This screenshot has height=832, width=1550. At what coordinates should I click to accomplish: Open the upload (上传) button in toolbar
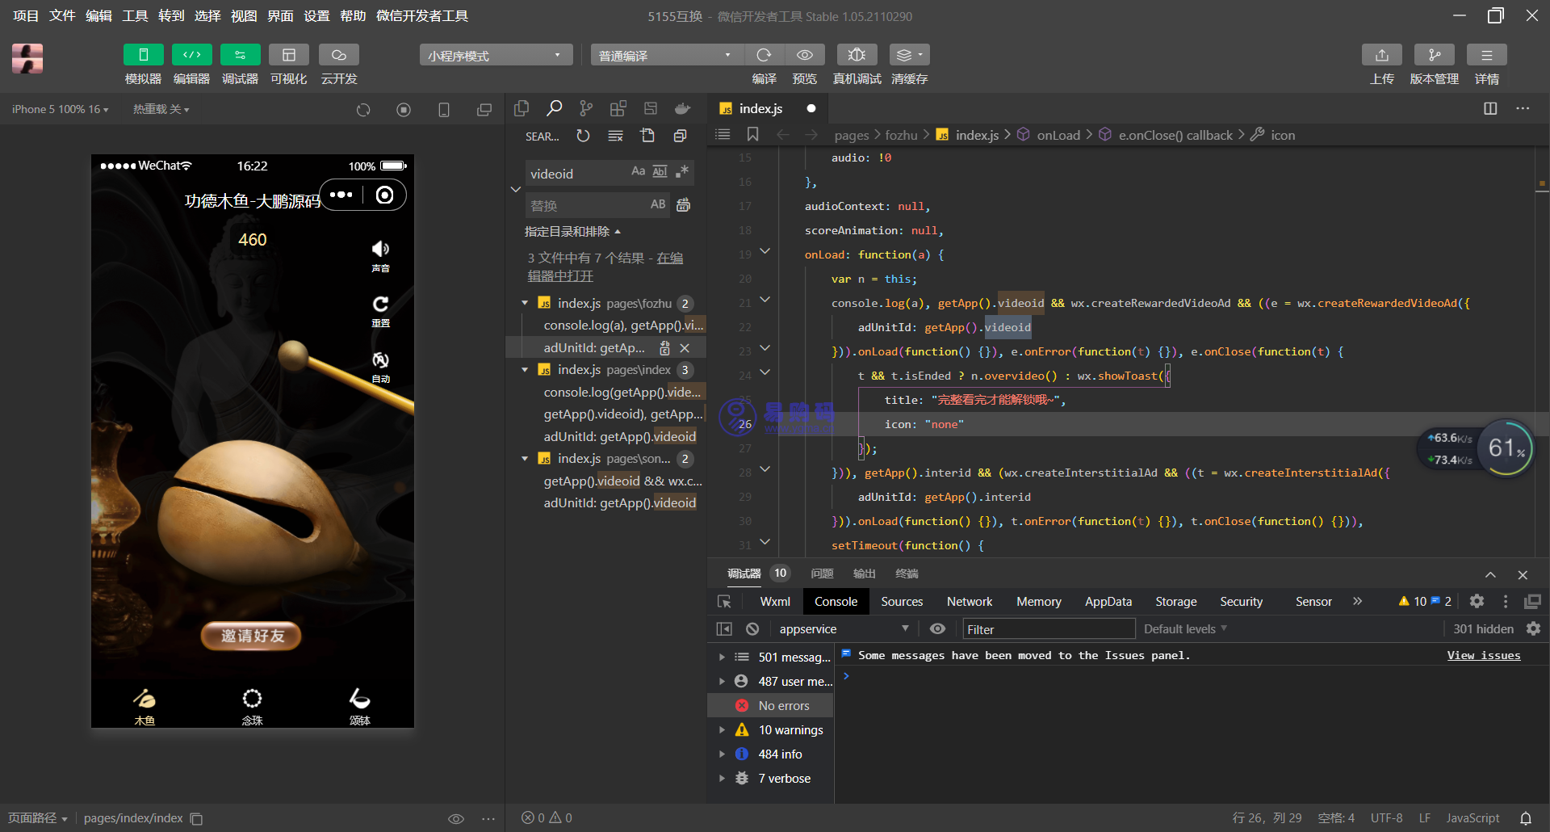point(1381,55)
